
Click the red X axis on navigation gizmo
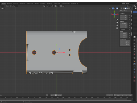[x=118, y=14]
